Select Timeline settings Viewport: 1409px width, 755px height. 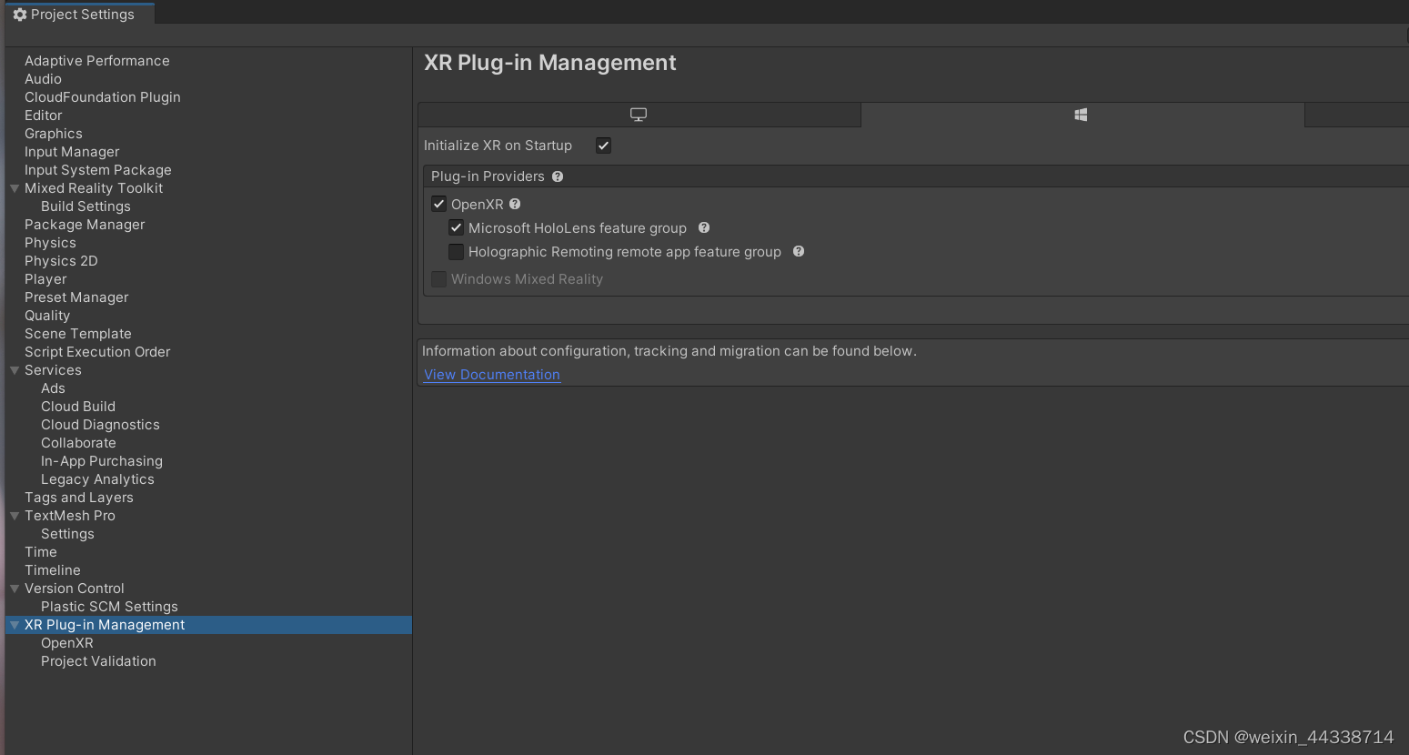tap(53, 570)
